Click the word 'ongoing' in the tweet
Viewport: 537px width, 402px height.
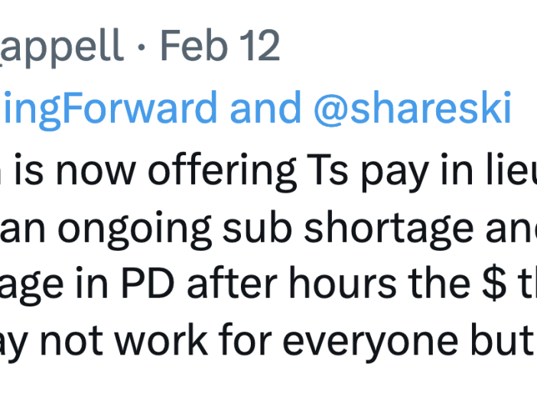[134, 229]
